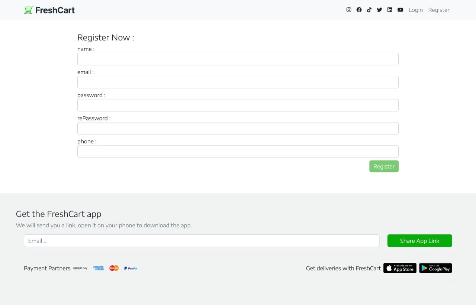
Task: Click the Share App Link button
Action: [420, 241]
